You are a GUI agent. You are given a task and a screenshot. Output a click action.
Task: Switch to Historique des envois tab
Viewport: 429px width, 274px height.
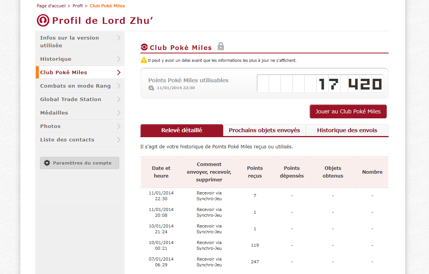(x=347, y=130)
